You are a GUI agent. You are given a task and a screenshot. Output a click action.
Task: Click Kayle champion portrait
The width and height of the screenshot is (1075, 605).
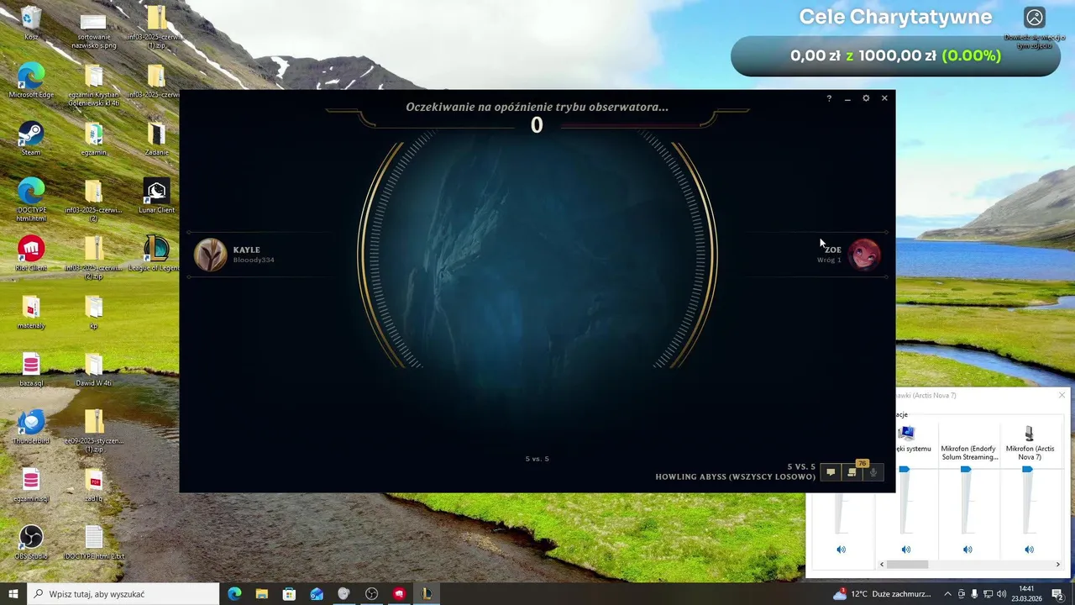[x=210, y=255]
